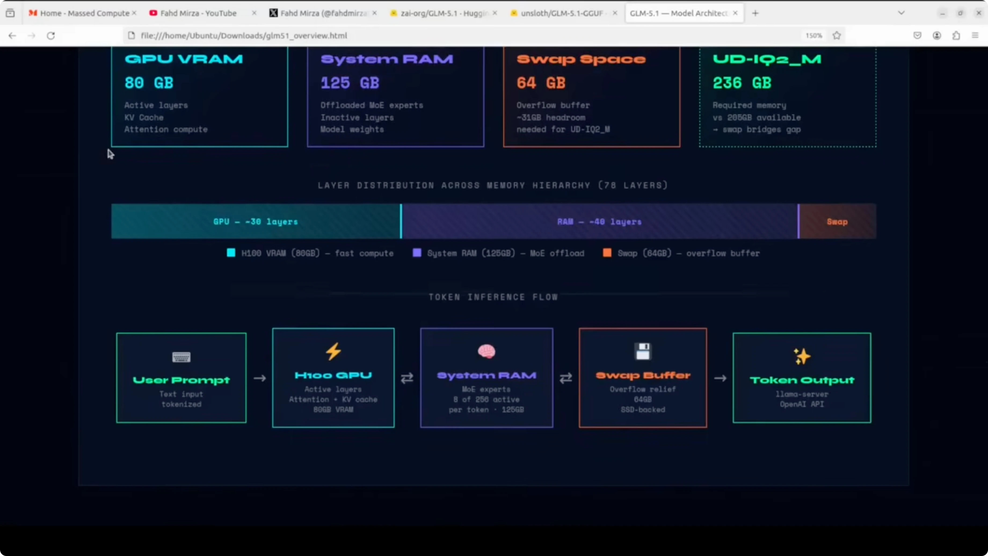
Task: Open a new tab with plus
Action: point(755,13)
